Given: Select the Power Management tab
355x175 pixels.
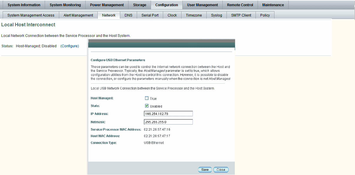Looking at the screenshot, I should (107, 5).
